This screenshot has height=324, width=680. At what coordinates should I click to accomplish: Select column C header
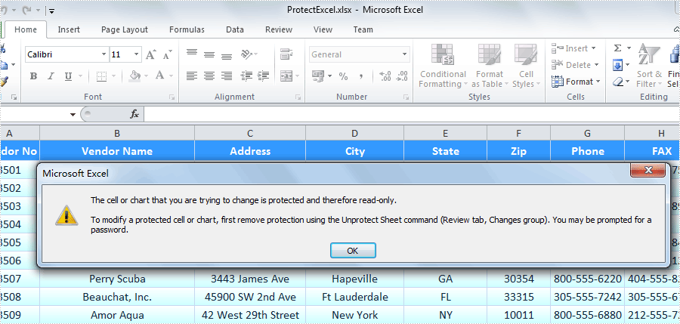tap(250, 134)
